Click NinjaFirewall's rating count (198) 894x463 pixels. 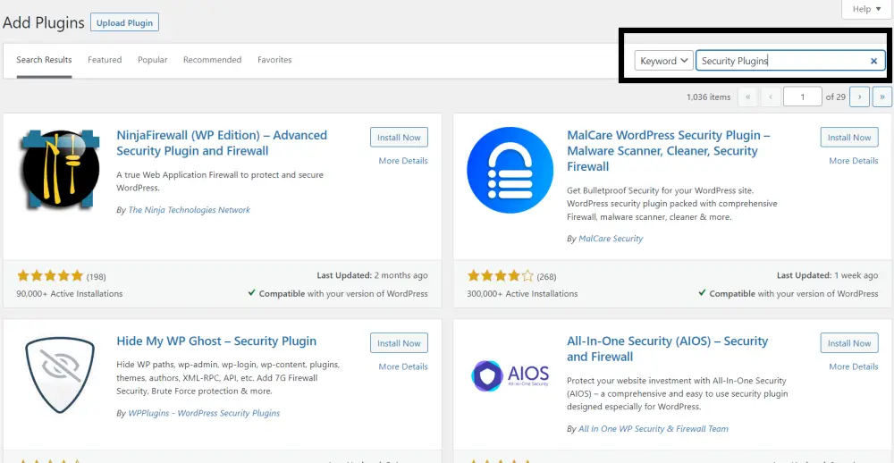click(96, 277)
